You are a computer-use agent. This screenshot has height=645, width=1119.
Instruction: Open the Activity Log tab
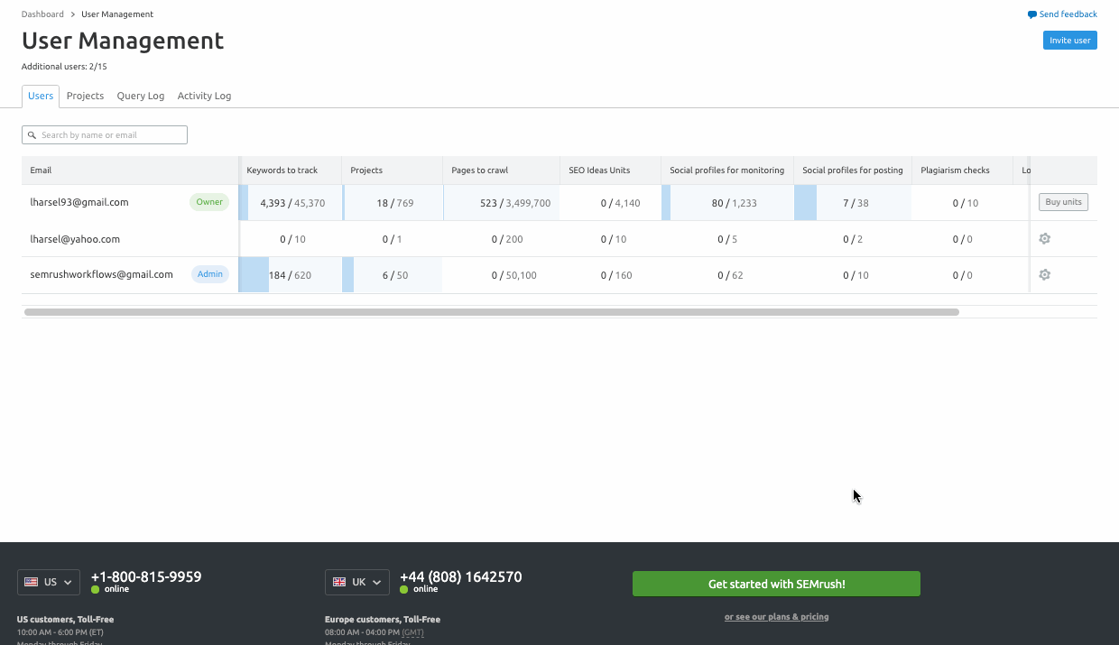click(204, 96)
